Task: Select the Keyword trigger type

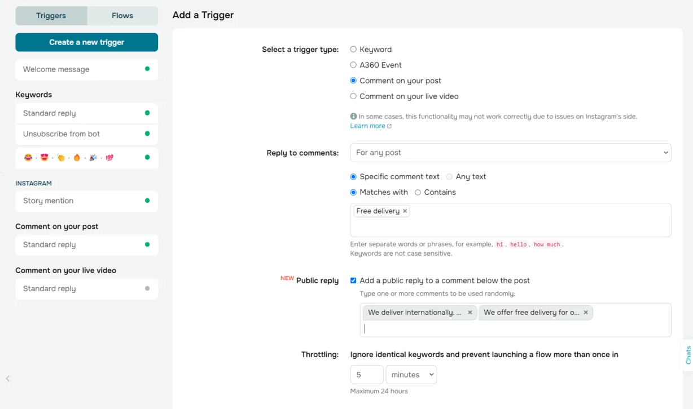Action: (x=353, y=50)
